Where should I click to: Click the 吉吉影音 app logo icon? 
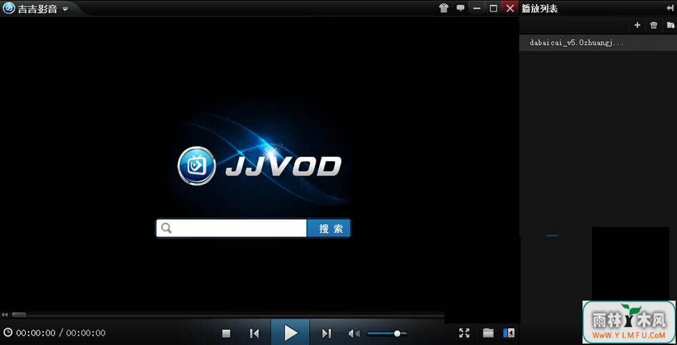[x=9, y=8]
